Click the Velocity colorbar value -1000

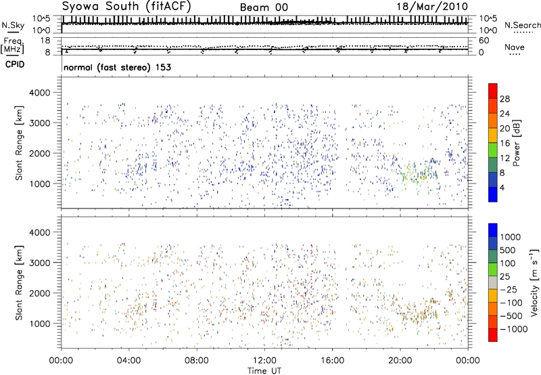click(x=514, y=329)
